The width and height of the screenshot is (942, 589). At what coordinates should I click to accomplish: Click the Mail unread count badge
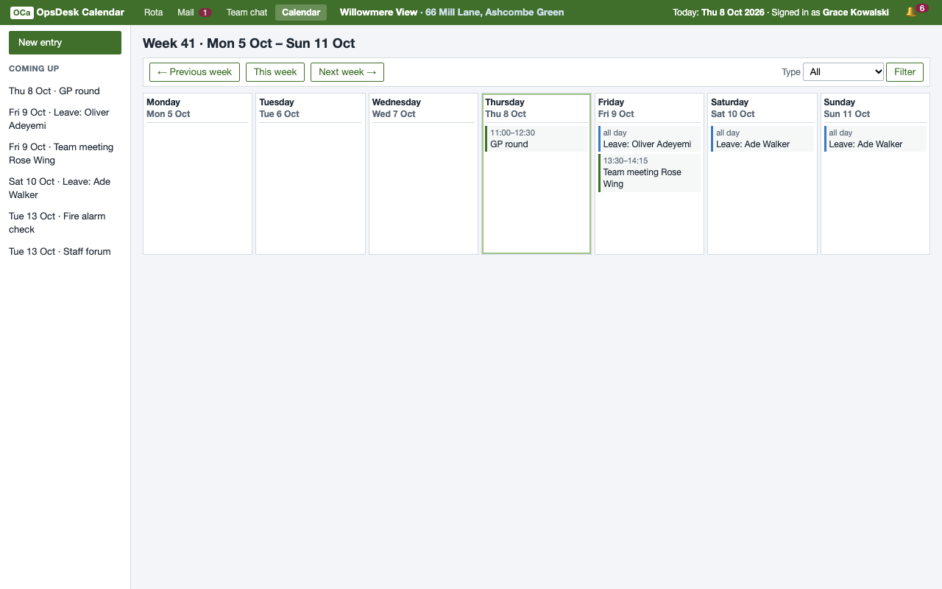(205, 13)
